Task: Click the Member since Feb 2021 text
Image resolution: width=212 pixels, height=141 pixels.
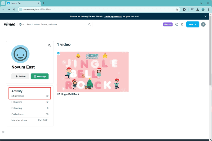Action: [x=30, y=120]
